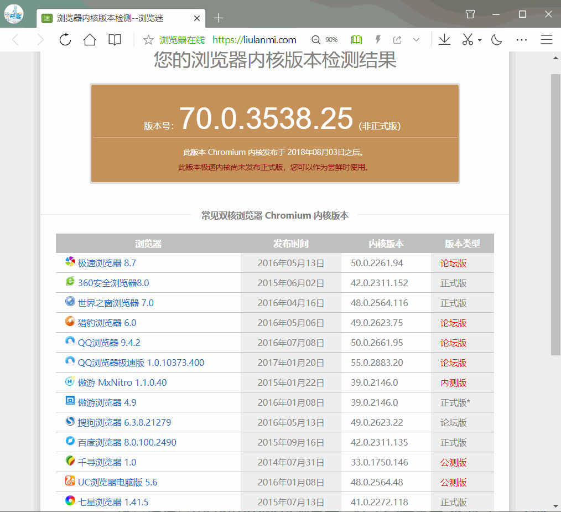Click the 内核版本 column header
The image size is (561, 512).
point(386,244)
